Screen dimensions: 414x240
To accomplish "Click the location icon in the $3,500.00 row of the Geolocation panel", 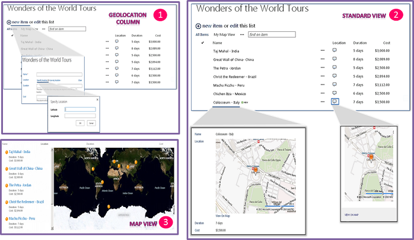I will [x=117, y=82].
